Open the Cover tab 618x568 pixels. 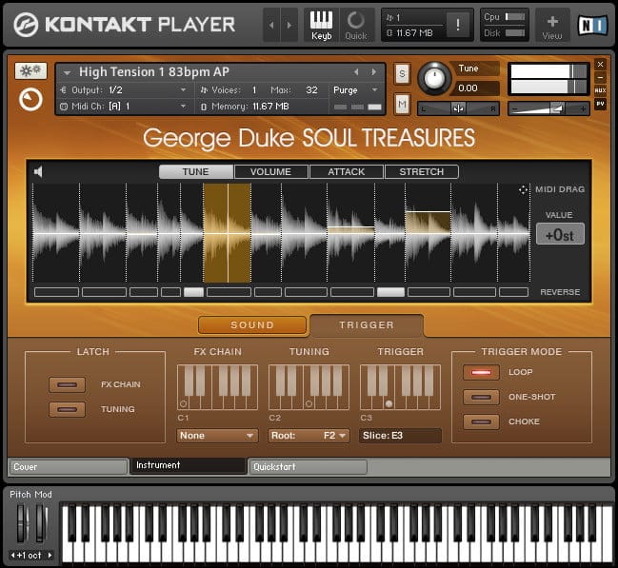pos(69,467)
